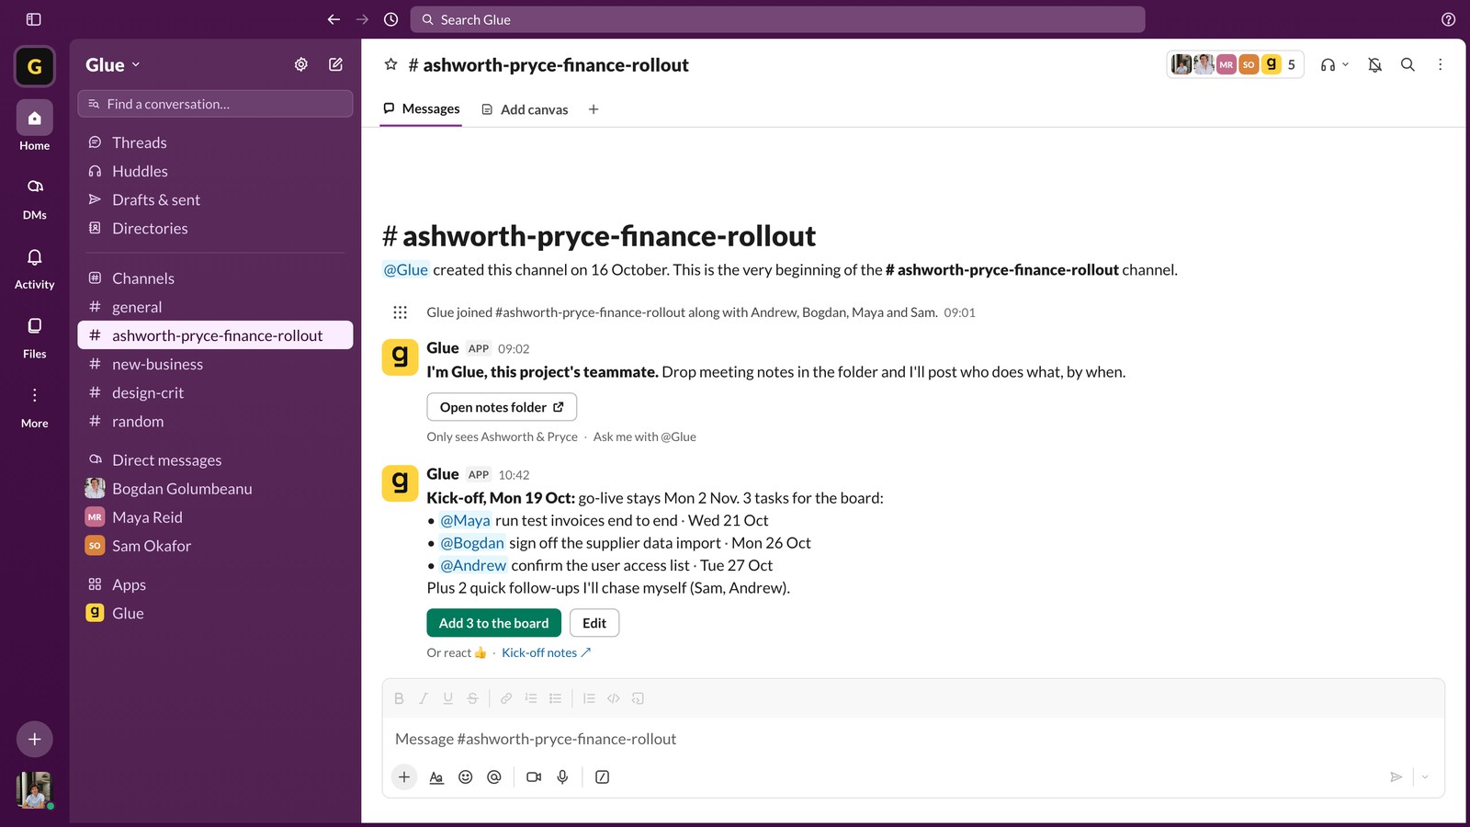The height and width of the screenshot is (827, 1470).
Task: Click Add 3 to the board
Action: (493, 623)
